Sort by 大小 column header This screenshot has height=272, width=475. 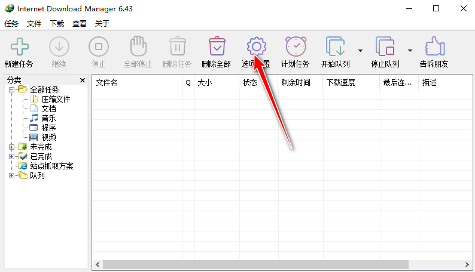(x=217, y=82)
